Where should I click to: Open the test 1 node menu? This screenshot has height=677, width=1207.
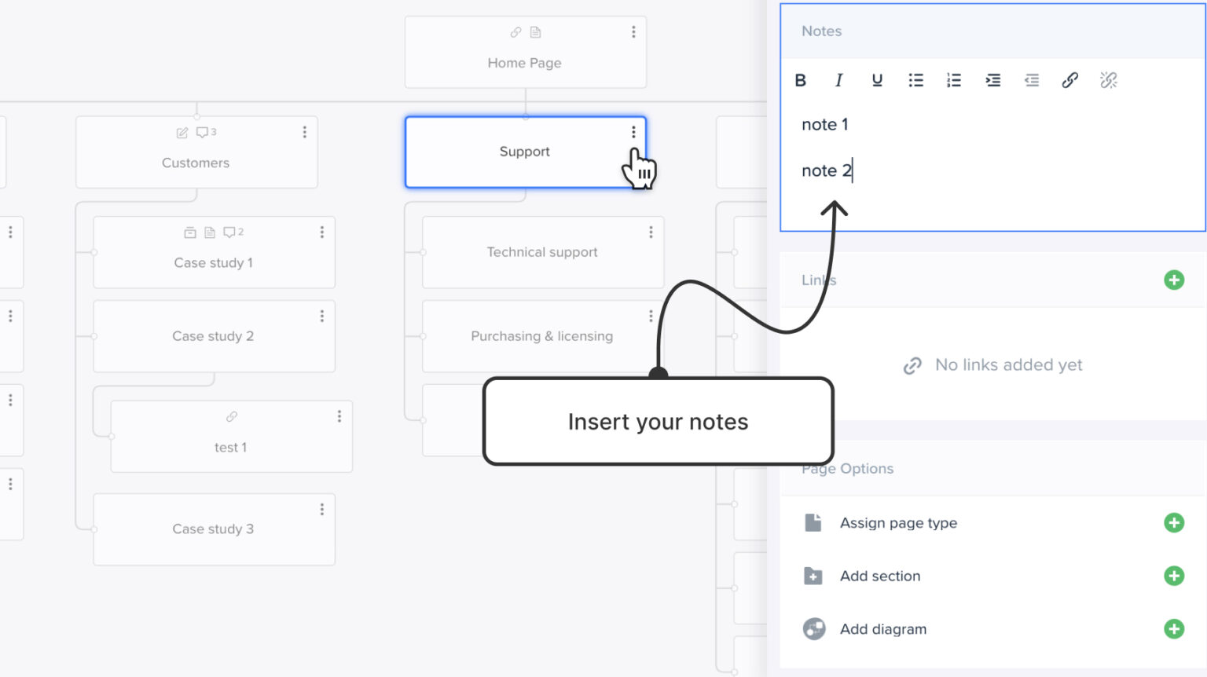(x=339, y=415)
